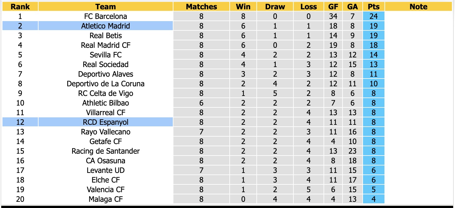Click the Win column header
Viewport: 455px width, 208px height.
point(243,7)
